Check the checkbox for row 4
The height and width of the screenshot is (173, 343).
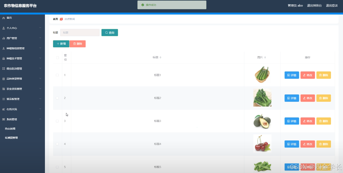pyautogui.click(x=57, y=144)
